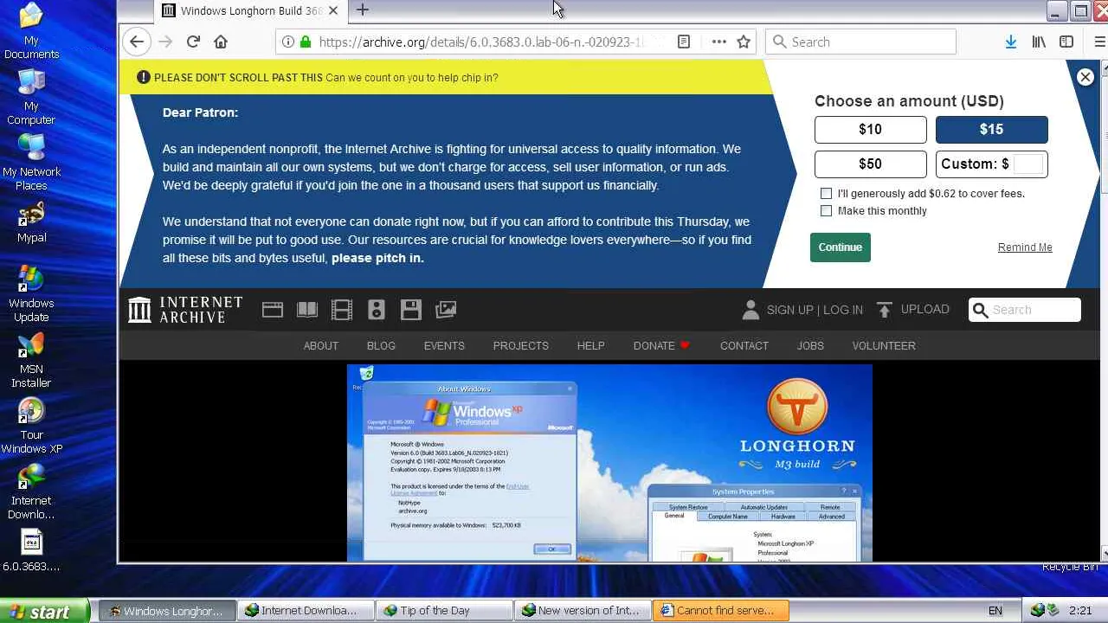The width and height of the screenshot is (1108, 623).
Task: Open the BLOG menu item
Action: tap(381, 345)
